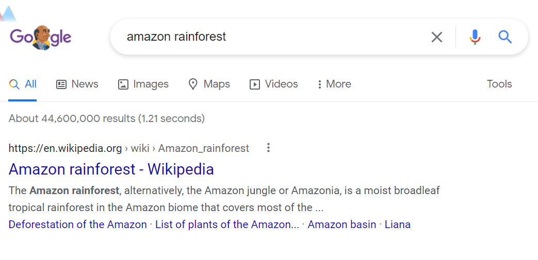Click the magnifying glass search button

pos(505,37)
